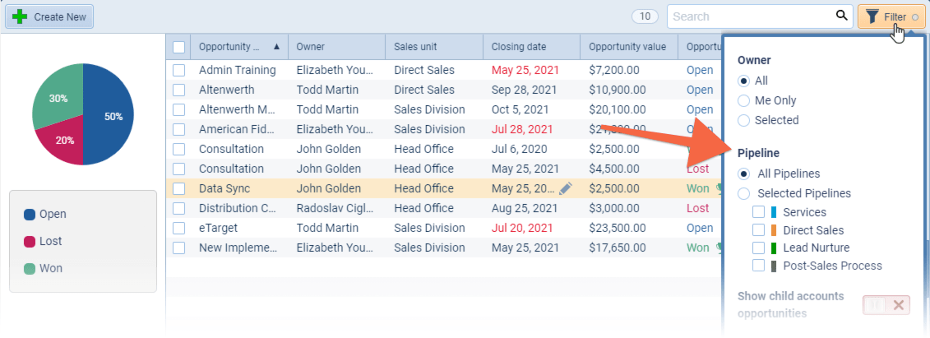Click the pencil edit icon on Data Sync row
This screenshot has width=930, height=338.
[x=565, y=188]
